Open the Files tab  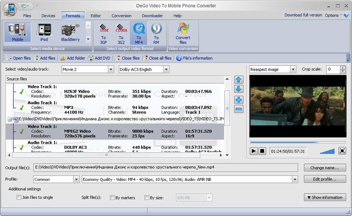coord(27,16)
